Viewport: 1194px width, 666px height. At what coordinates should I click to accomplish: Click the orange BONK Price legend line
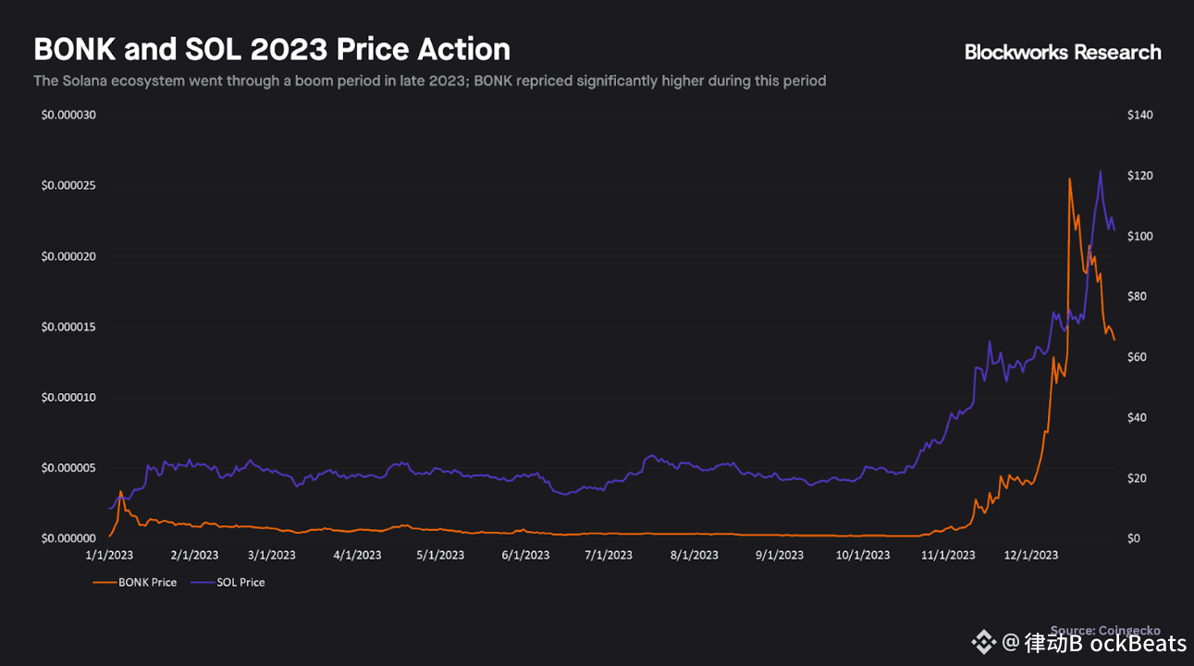point(104,583)
